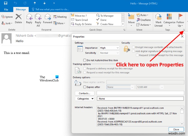Reply with a Meeting request
This screenshot has width=188, height=136.
click(x=60, y=17)
